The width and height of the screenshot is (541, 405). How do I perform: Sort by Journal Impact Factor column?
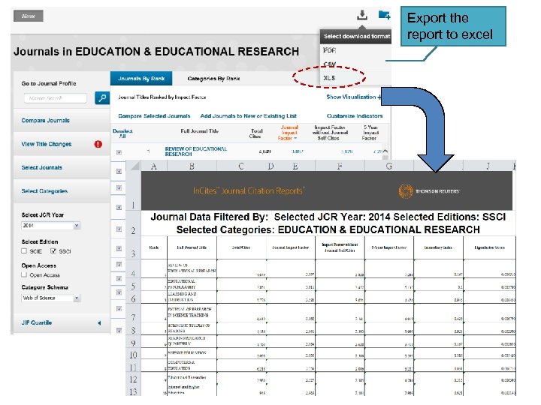289,133
